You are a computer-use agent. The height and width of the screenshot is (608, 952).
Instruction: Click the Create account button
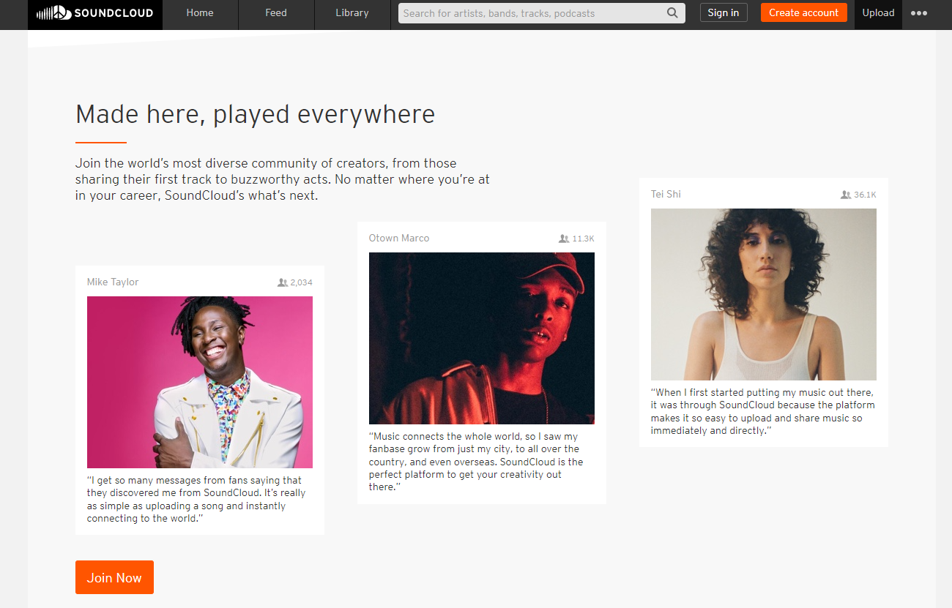(x=803, y=12)
